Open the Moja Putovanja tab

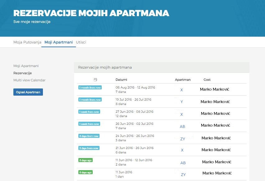pyautogui.click(x=27, y=42)
